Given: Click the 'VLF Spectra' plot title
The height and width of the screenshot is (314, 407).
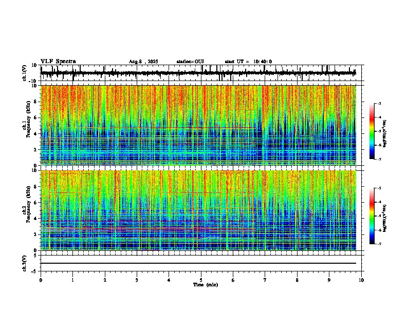Looking at the screenshot, I should coord(58,62).
